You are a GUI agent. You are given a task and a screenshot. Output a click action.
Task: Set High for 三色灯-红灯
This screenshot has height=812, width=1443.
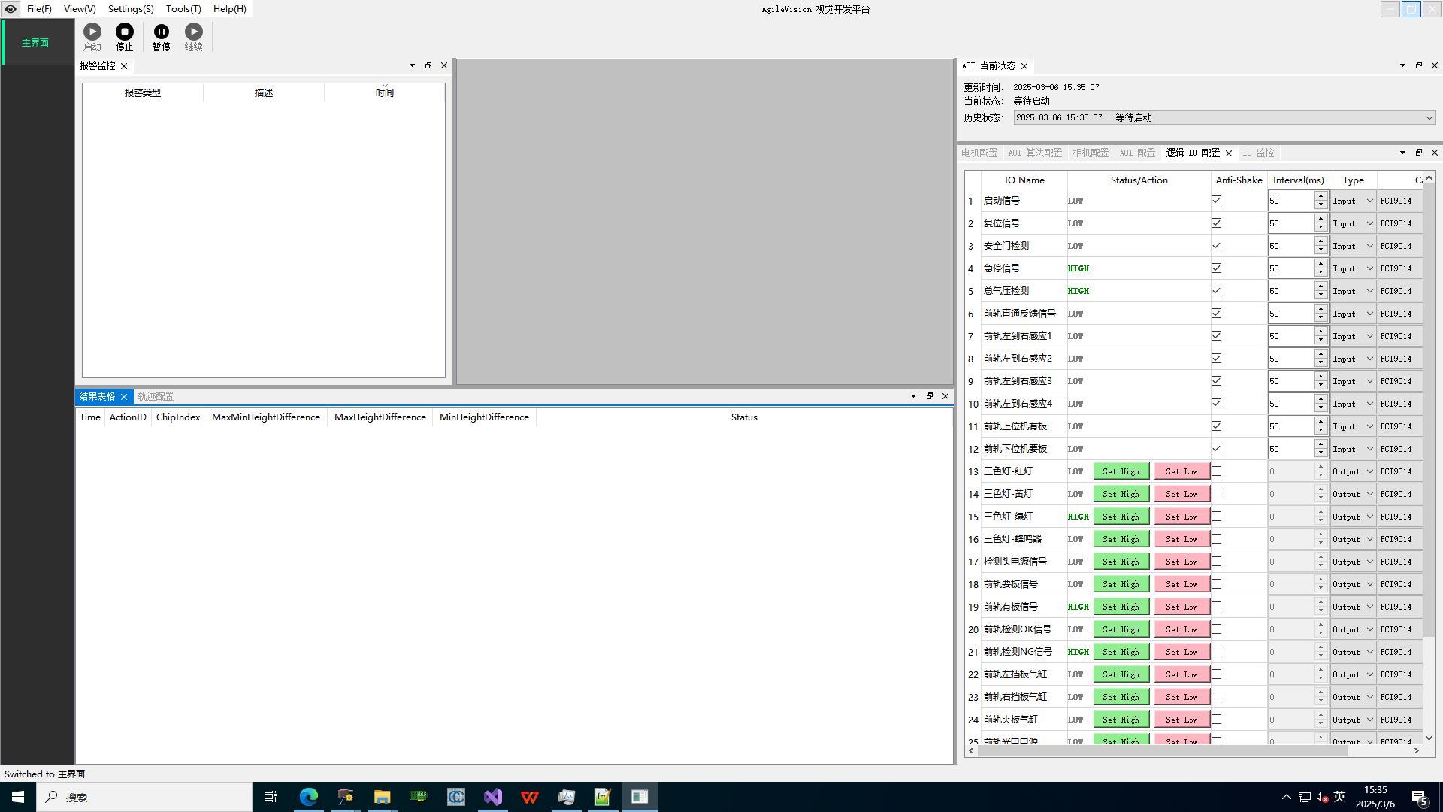pyautogui.click(x=1121, y=471)
